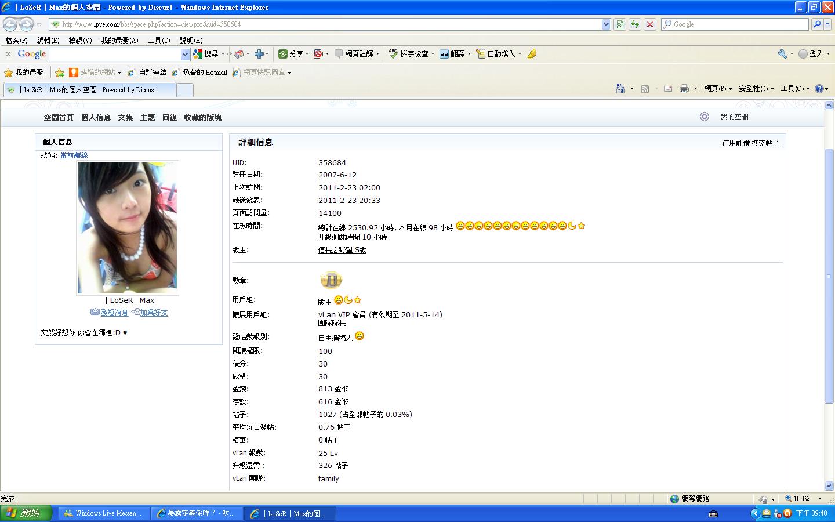Click the Google toolbar highlighter icon
The image size is (835, 522).
tap(532, 54)
